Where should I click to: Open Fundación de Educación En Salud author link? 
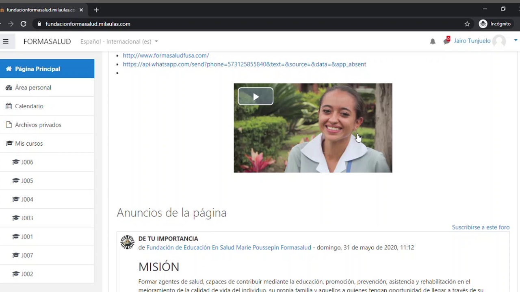coord(229,247)
